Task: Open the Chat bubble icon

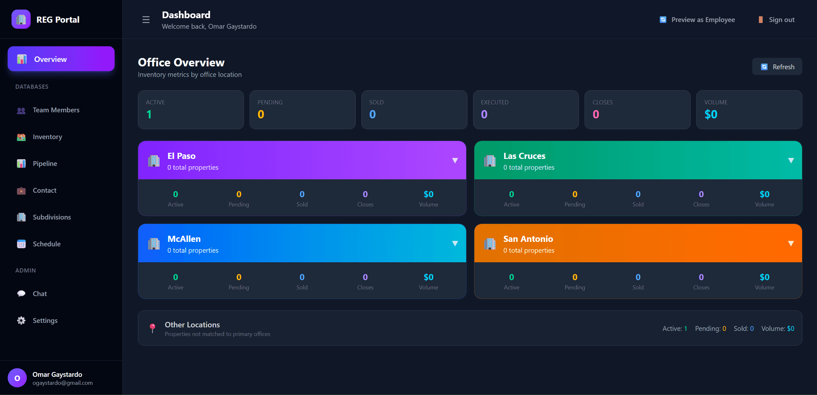Action: [21, 293]
